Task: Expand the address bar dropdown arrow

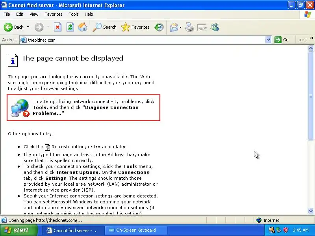Action: (268, 40)
